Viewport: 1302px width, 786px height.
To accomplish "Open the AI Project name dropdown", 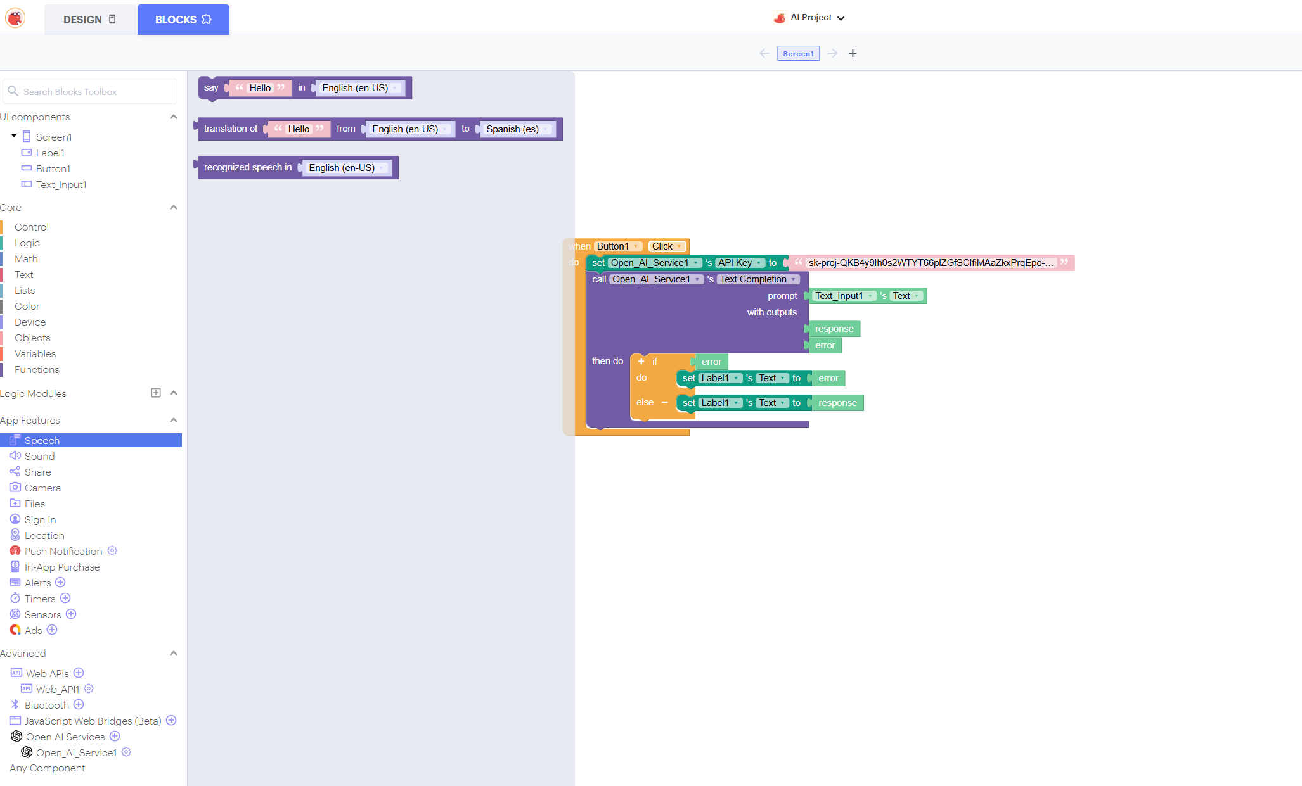I will (809, 18).
